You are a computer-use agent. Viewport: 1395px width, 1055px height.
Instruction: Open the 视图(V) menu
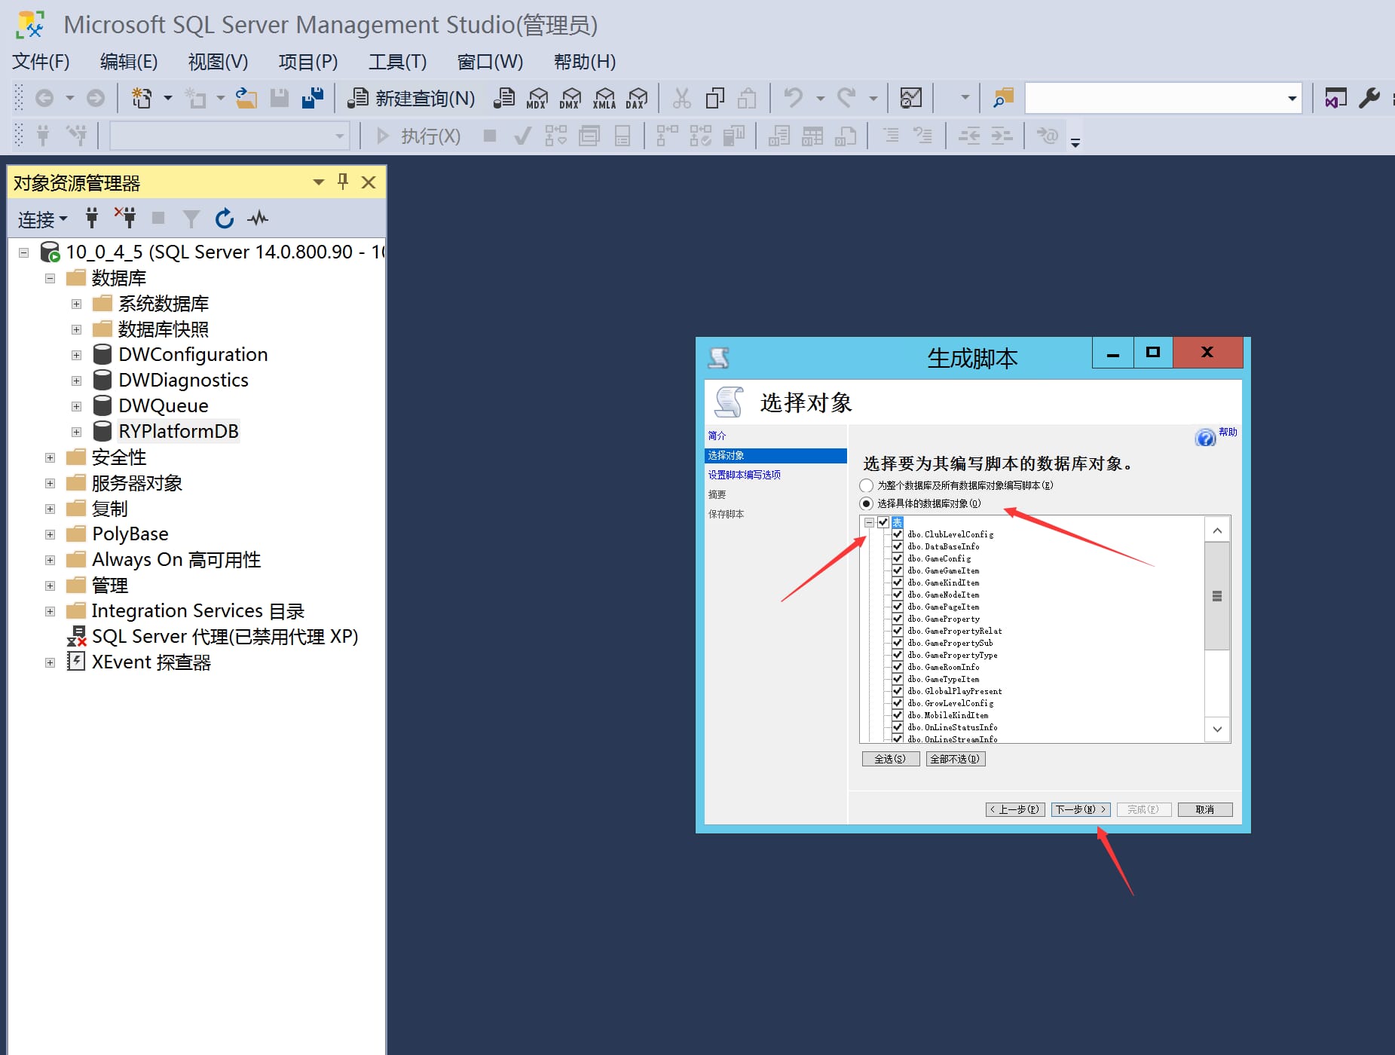217,61
